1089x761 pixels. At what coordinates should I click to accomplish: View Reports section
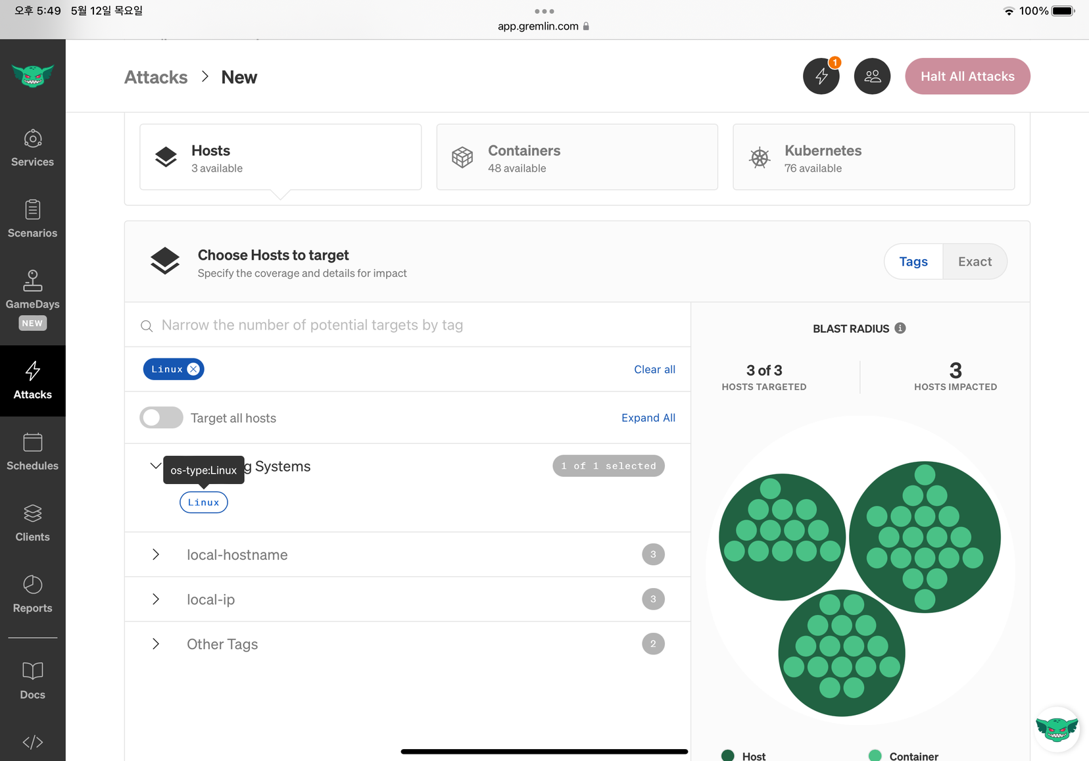point(32,594)
